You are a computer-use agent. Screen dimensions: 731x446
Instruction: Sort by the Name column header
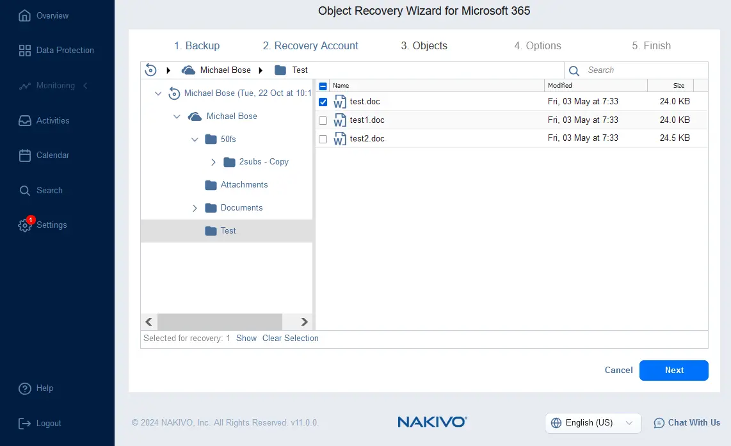pos(437,86)
